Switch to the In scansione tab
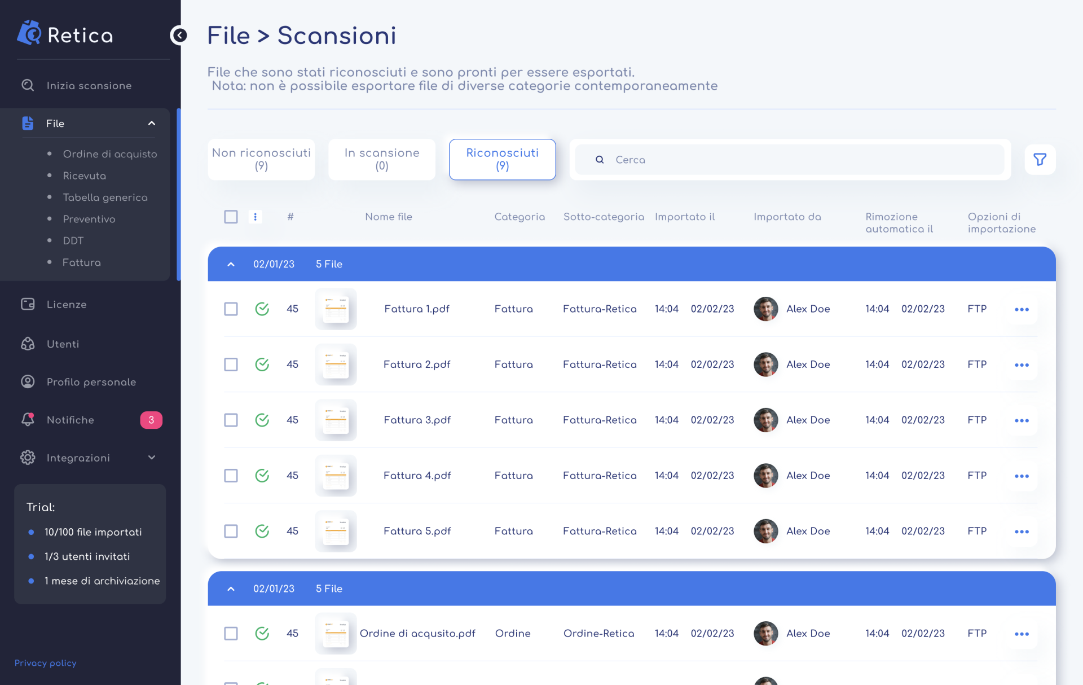 pyautogui.click(x=382, y=160)
